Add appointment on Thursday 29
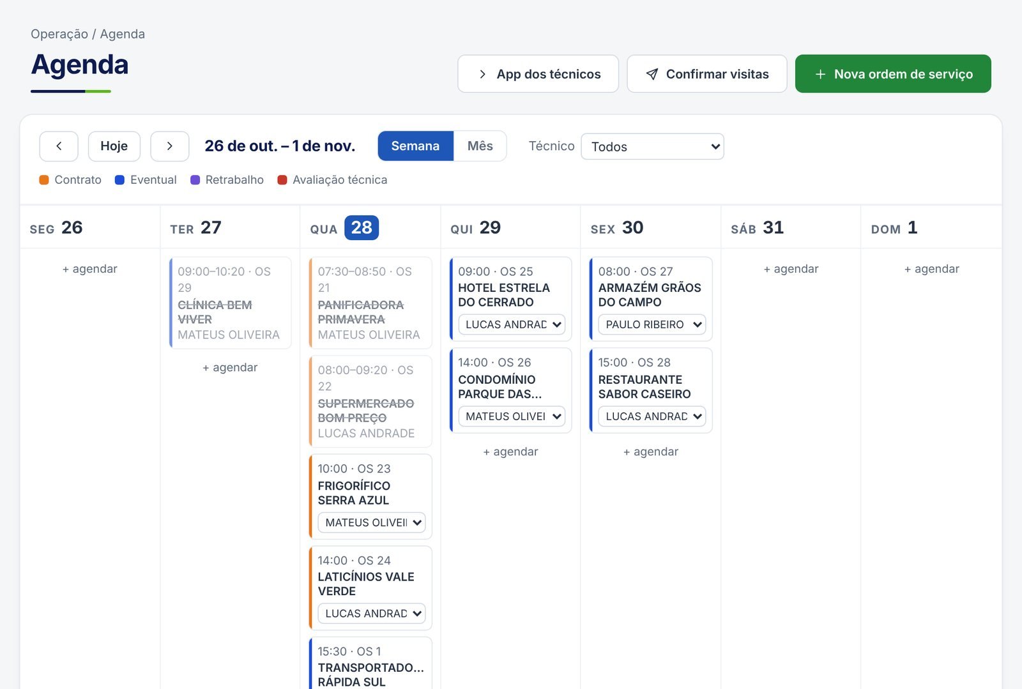The height and width of the screenshot is (689, 1022). click(x=510, y=451)
